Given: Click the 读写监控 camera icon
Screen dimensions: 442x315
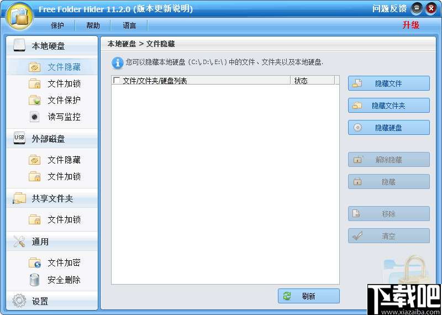Looking at the screenshot, I should [35, 117].
